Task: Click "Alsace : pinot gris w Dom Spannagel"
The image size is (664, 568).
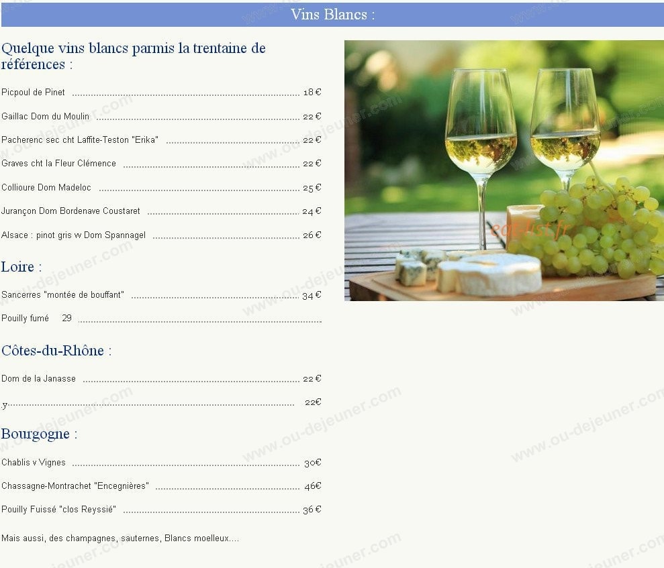Action: [73, 235]
